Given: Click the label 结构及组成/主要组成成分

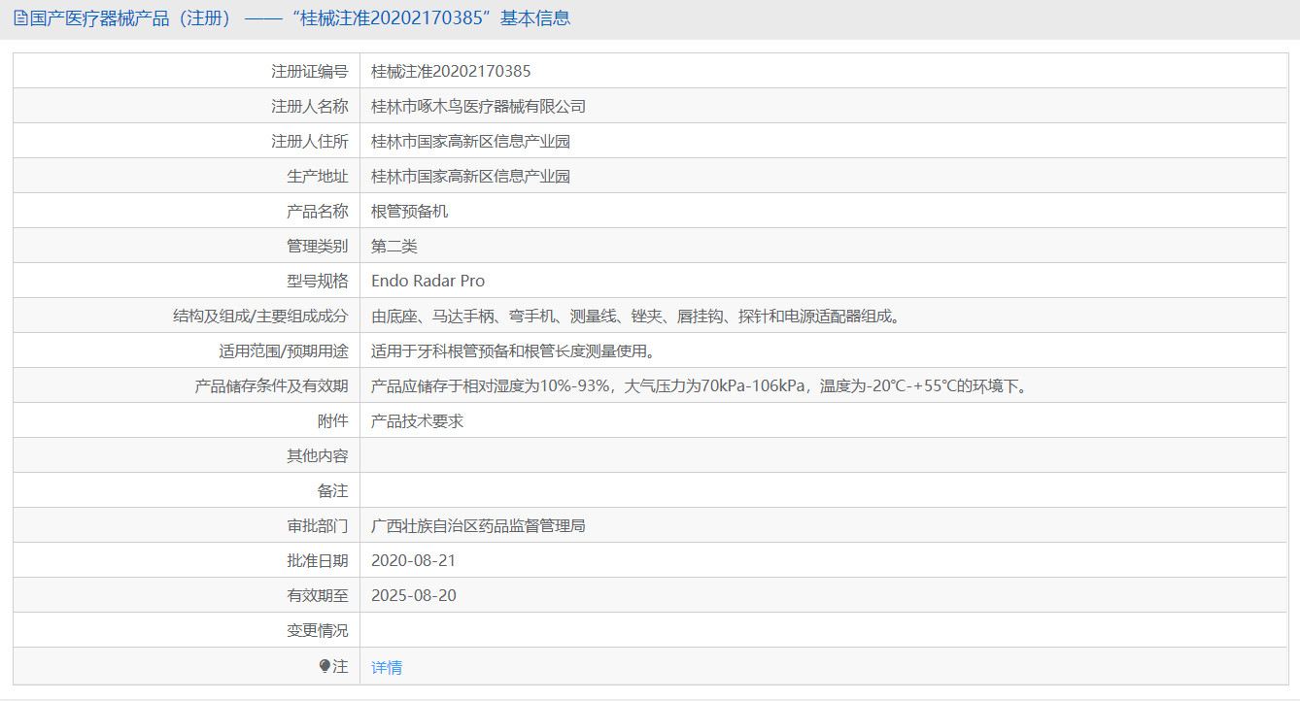Looking at the screenshot, I should coord(259,316).
